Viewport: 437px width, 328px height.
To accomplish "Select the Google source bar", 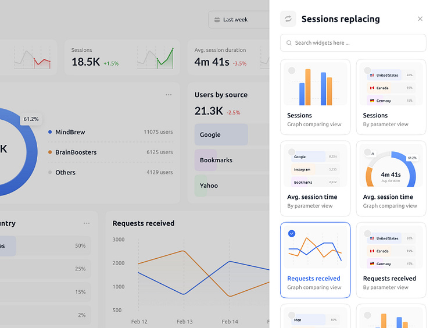I will [221, 134].
